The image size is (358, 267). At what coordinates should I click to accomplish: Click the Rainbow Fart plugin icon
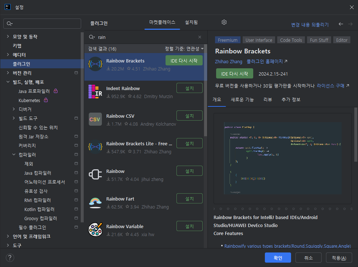(x=95, y=202)
